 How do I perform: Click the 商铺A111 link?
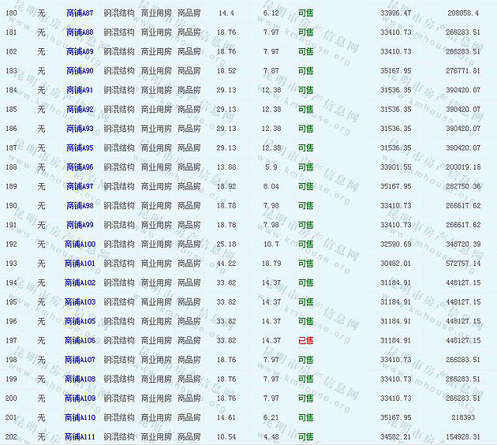tap(80, 436)
